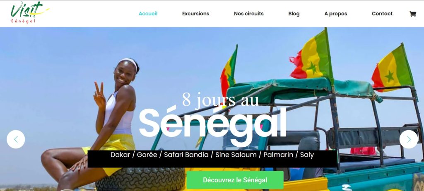This screenshot has height=191, width=424.
Task: Open the Nos circuits page
Action: tap(248, 14)
